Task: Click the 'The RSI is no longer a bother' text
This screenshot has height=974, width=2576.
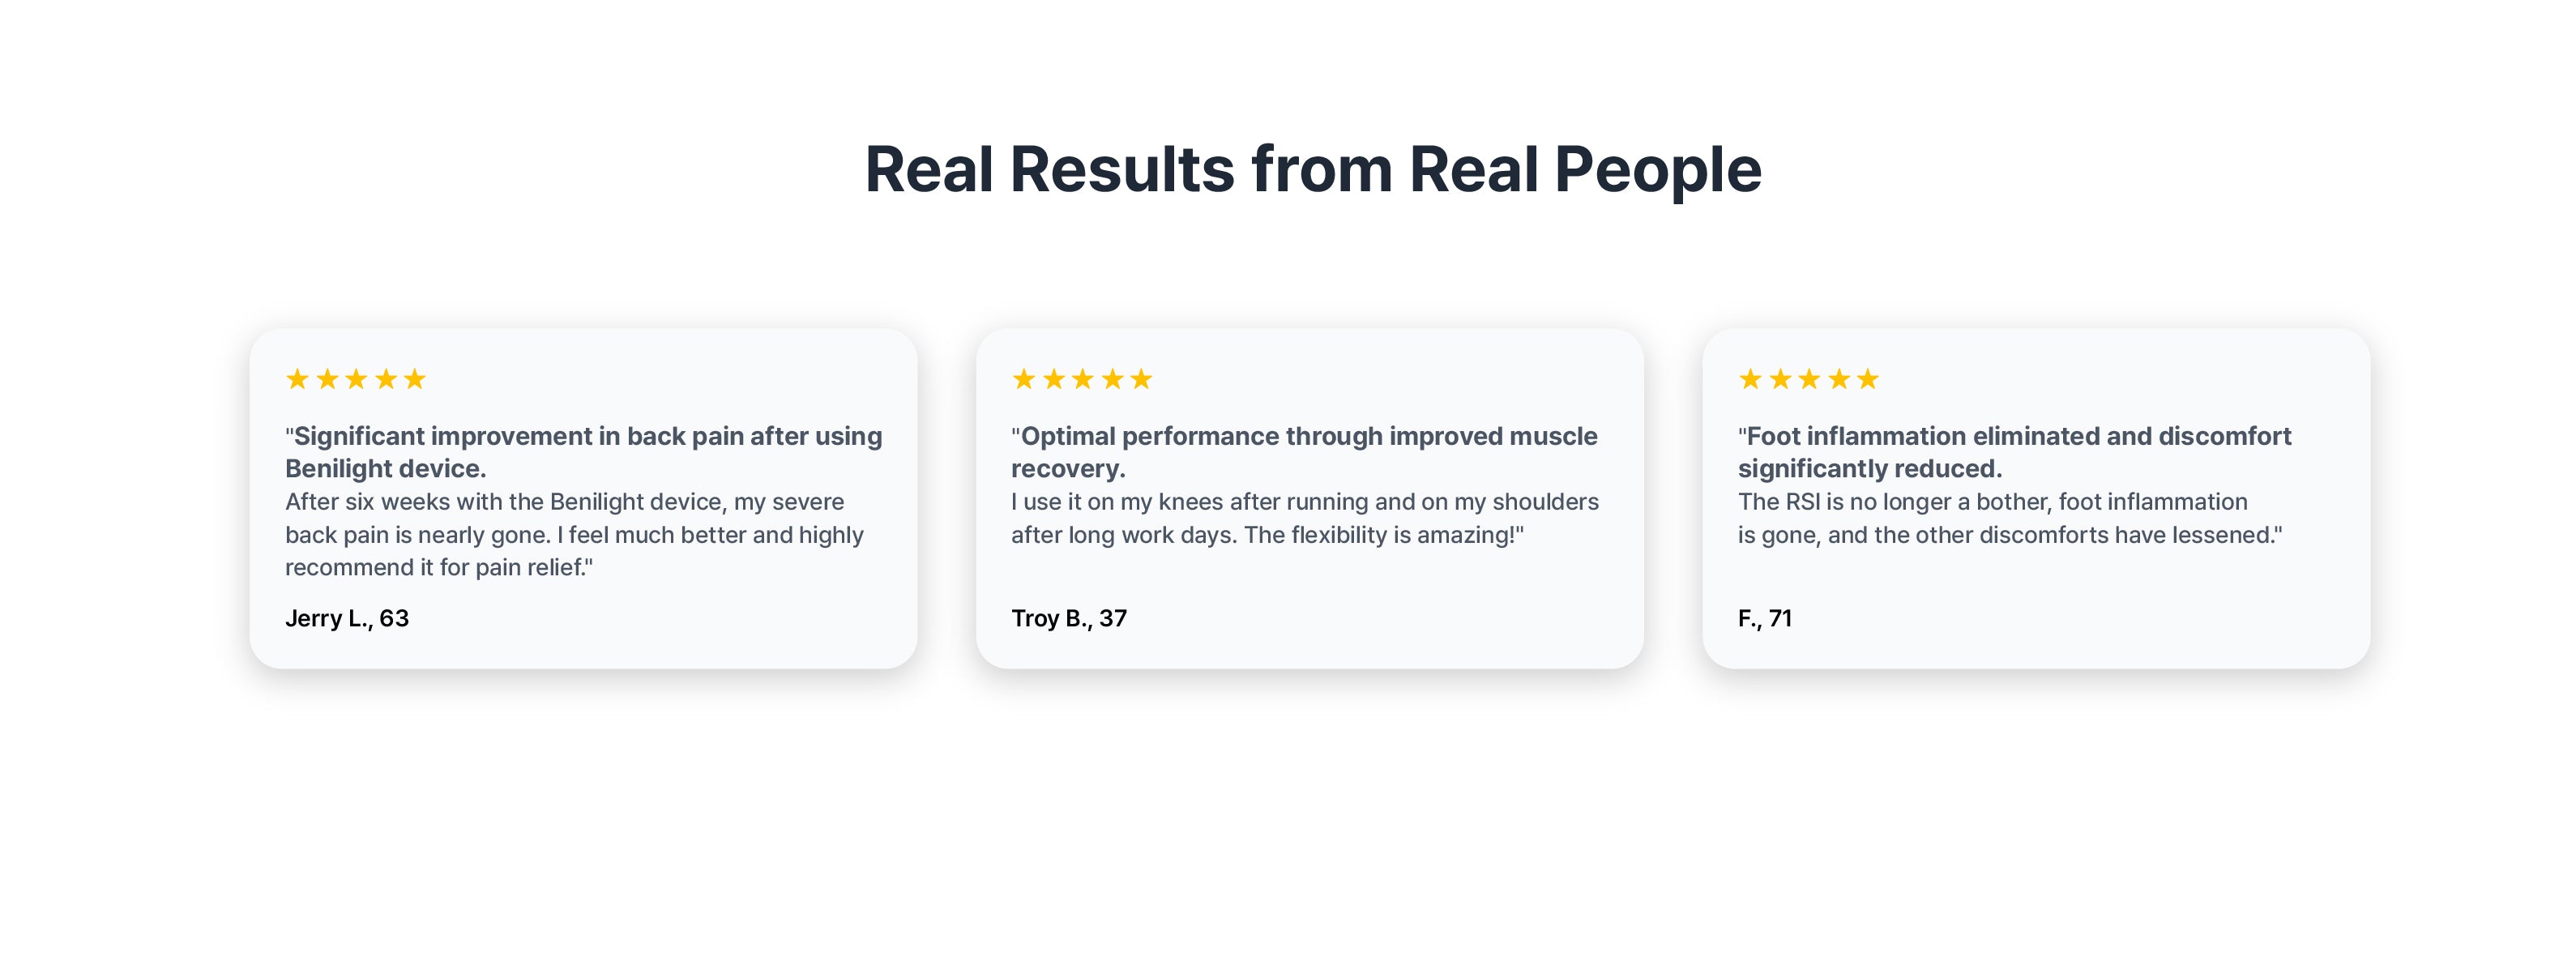Action: [x=2010, y=518]
